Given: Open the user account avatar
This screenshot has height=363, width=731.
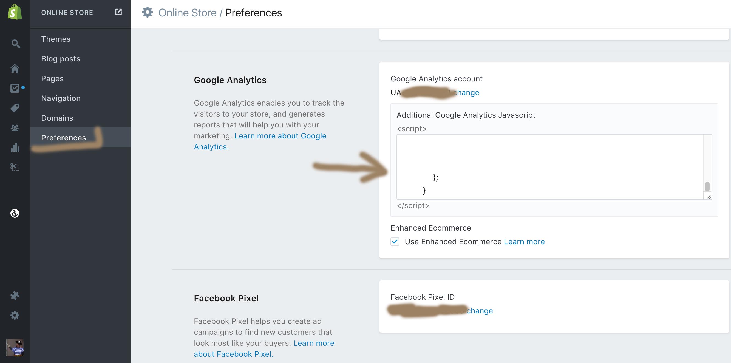Looking at the screenshot, I should [15, 347].
